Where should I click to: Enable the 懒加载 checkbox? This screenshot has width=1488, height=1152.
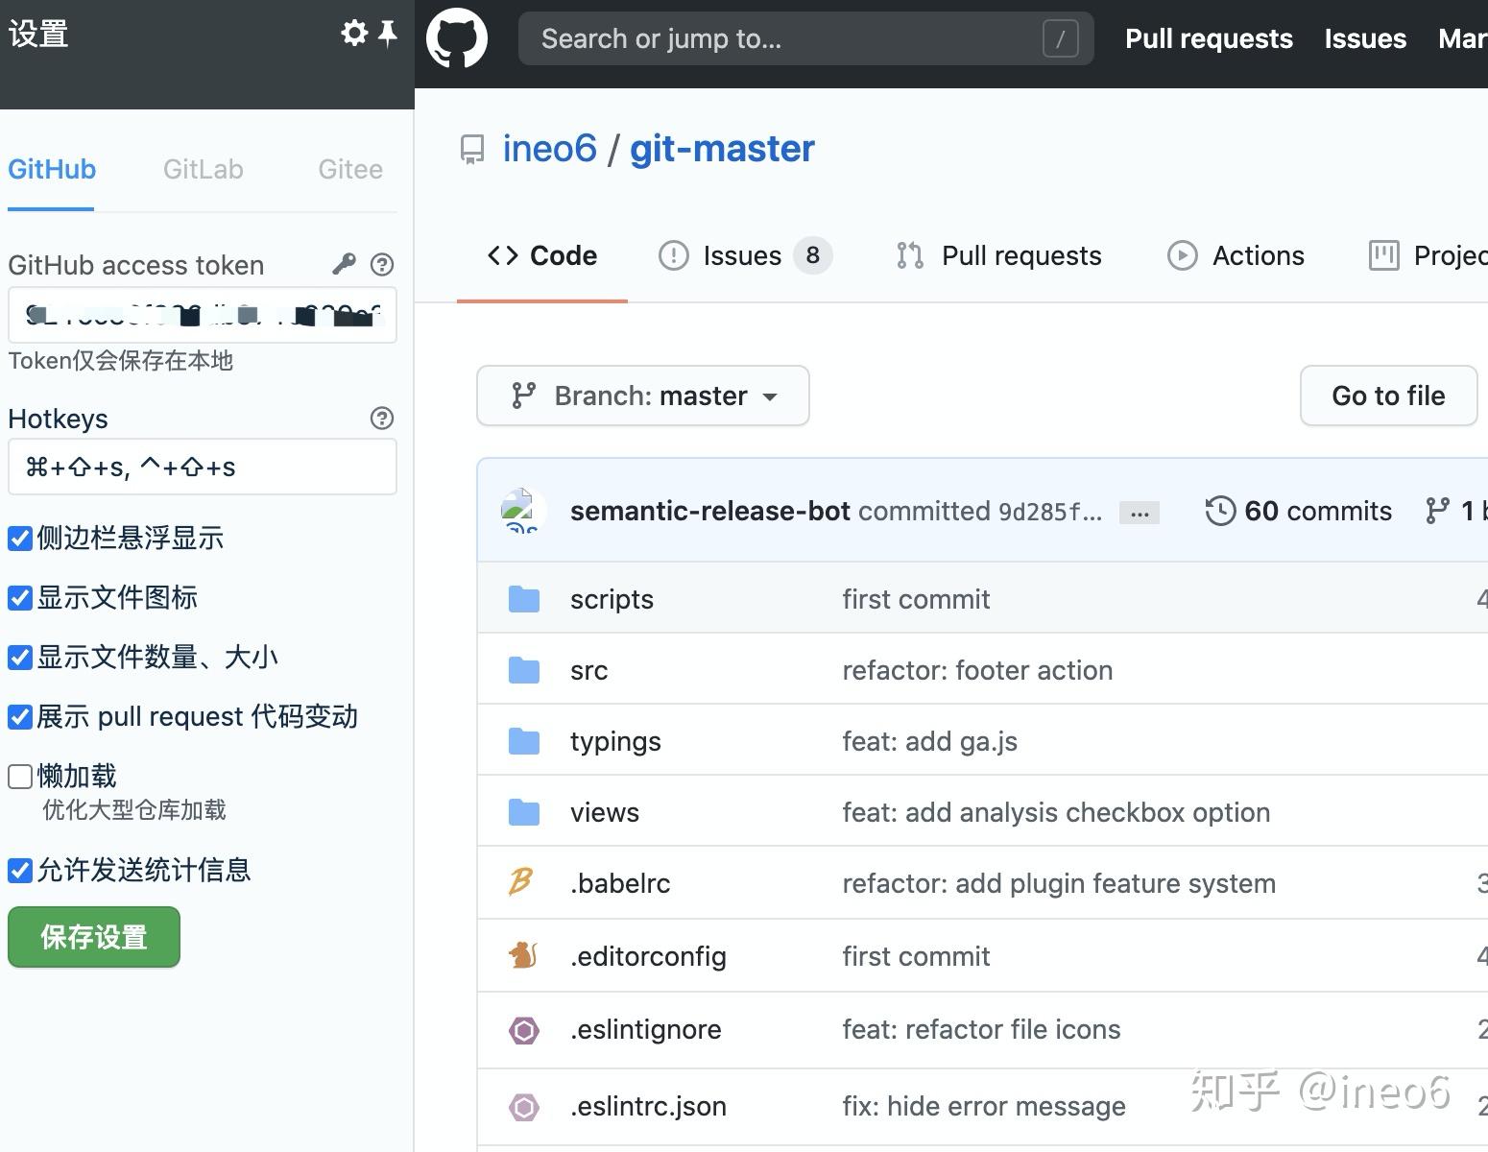pos(20,776)
